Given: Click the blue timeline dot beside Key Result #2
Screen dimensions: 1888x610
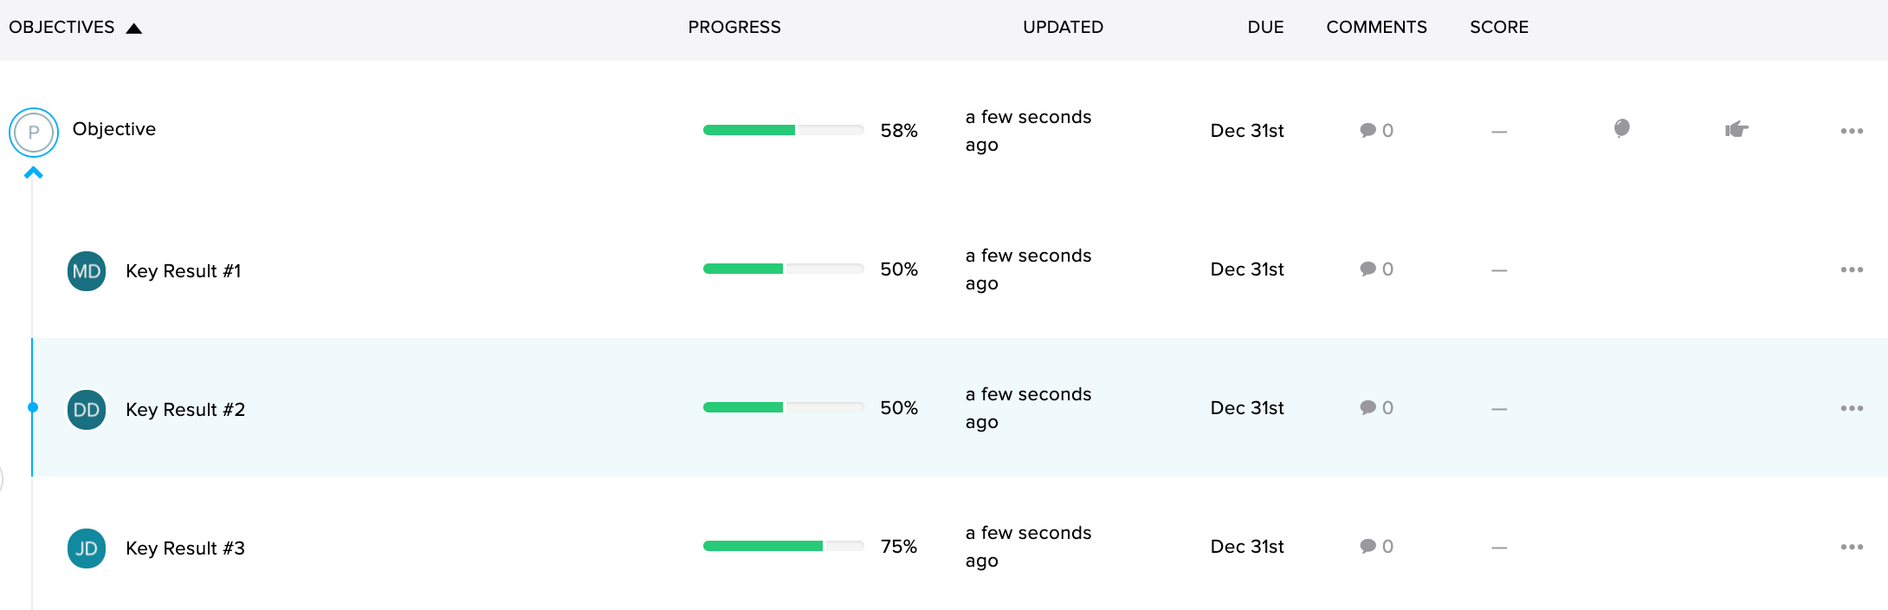Looking at the screenshot, I should tap(33, 407).
